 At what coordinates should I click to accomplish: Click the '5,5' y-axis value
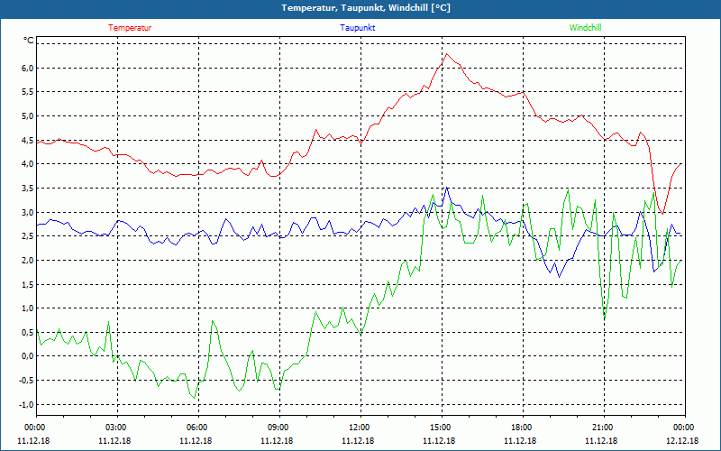28,92
